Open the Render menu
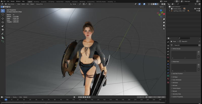This screenshot has width=202, height=104. tap(12, 1)
